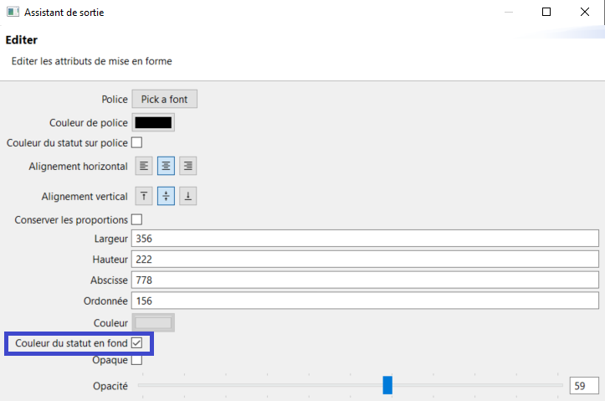
Task: Click into the Ordonnée field showing 156
Action: click(365, 301)
